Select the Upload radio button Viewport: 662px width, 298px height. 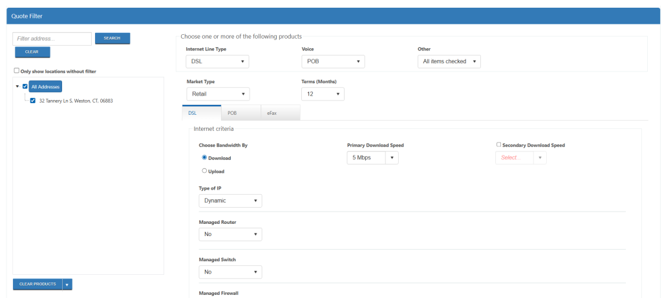[x=204, y=171]
